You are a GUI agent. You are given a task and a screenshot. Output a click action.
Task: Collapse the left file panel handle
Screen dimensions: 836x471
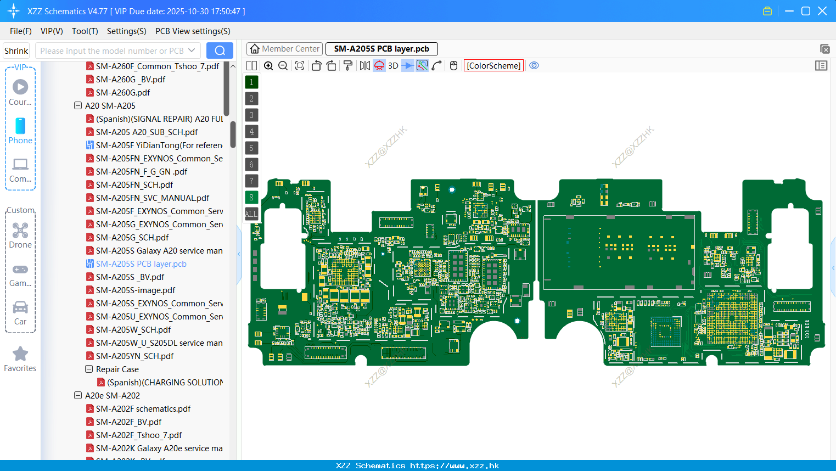pos(239,254)
